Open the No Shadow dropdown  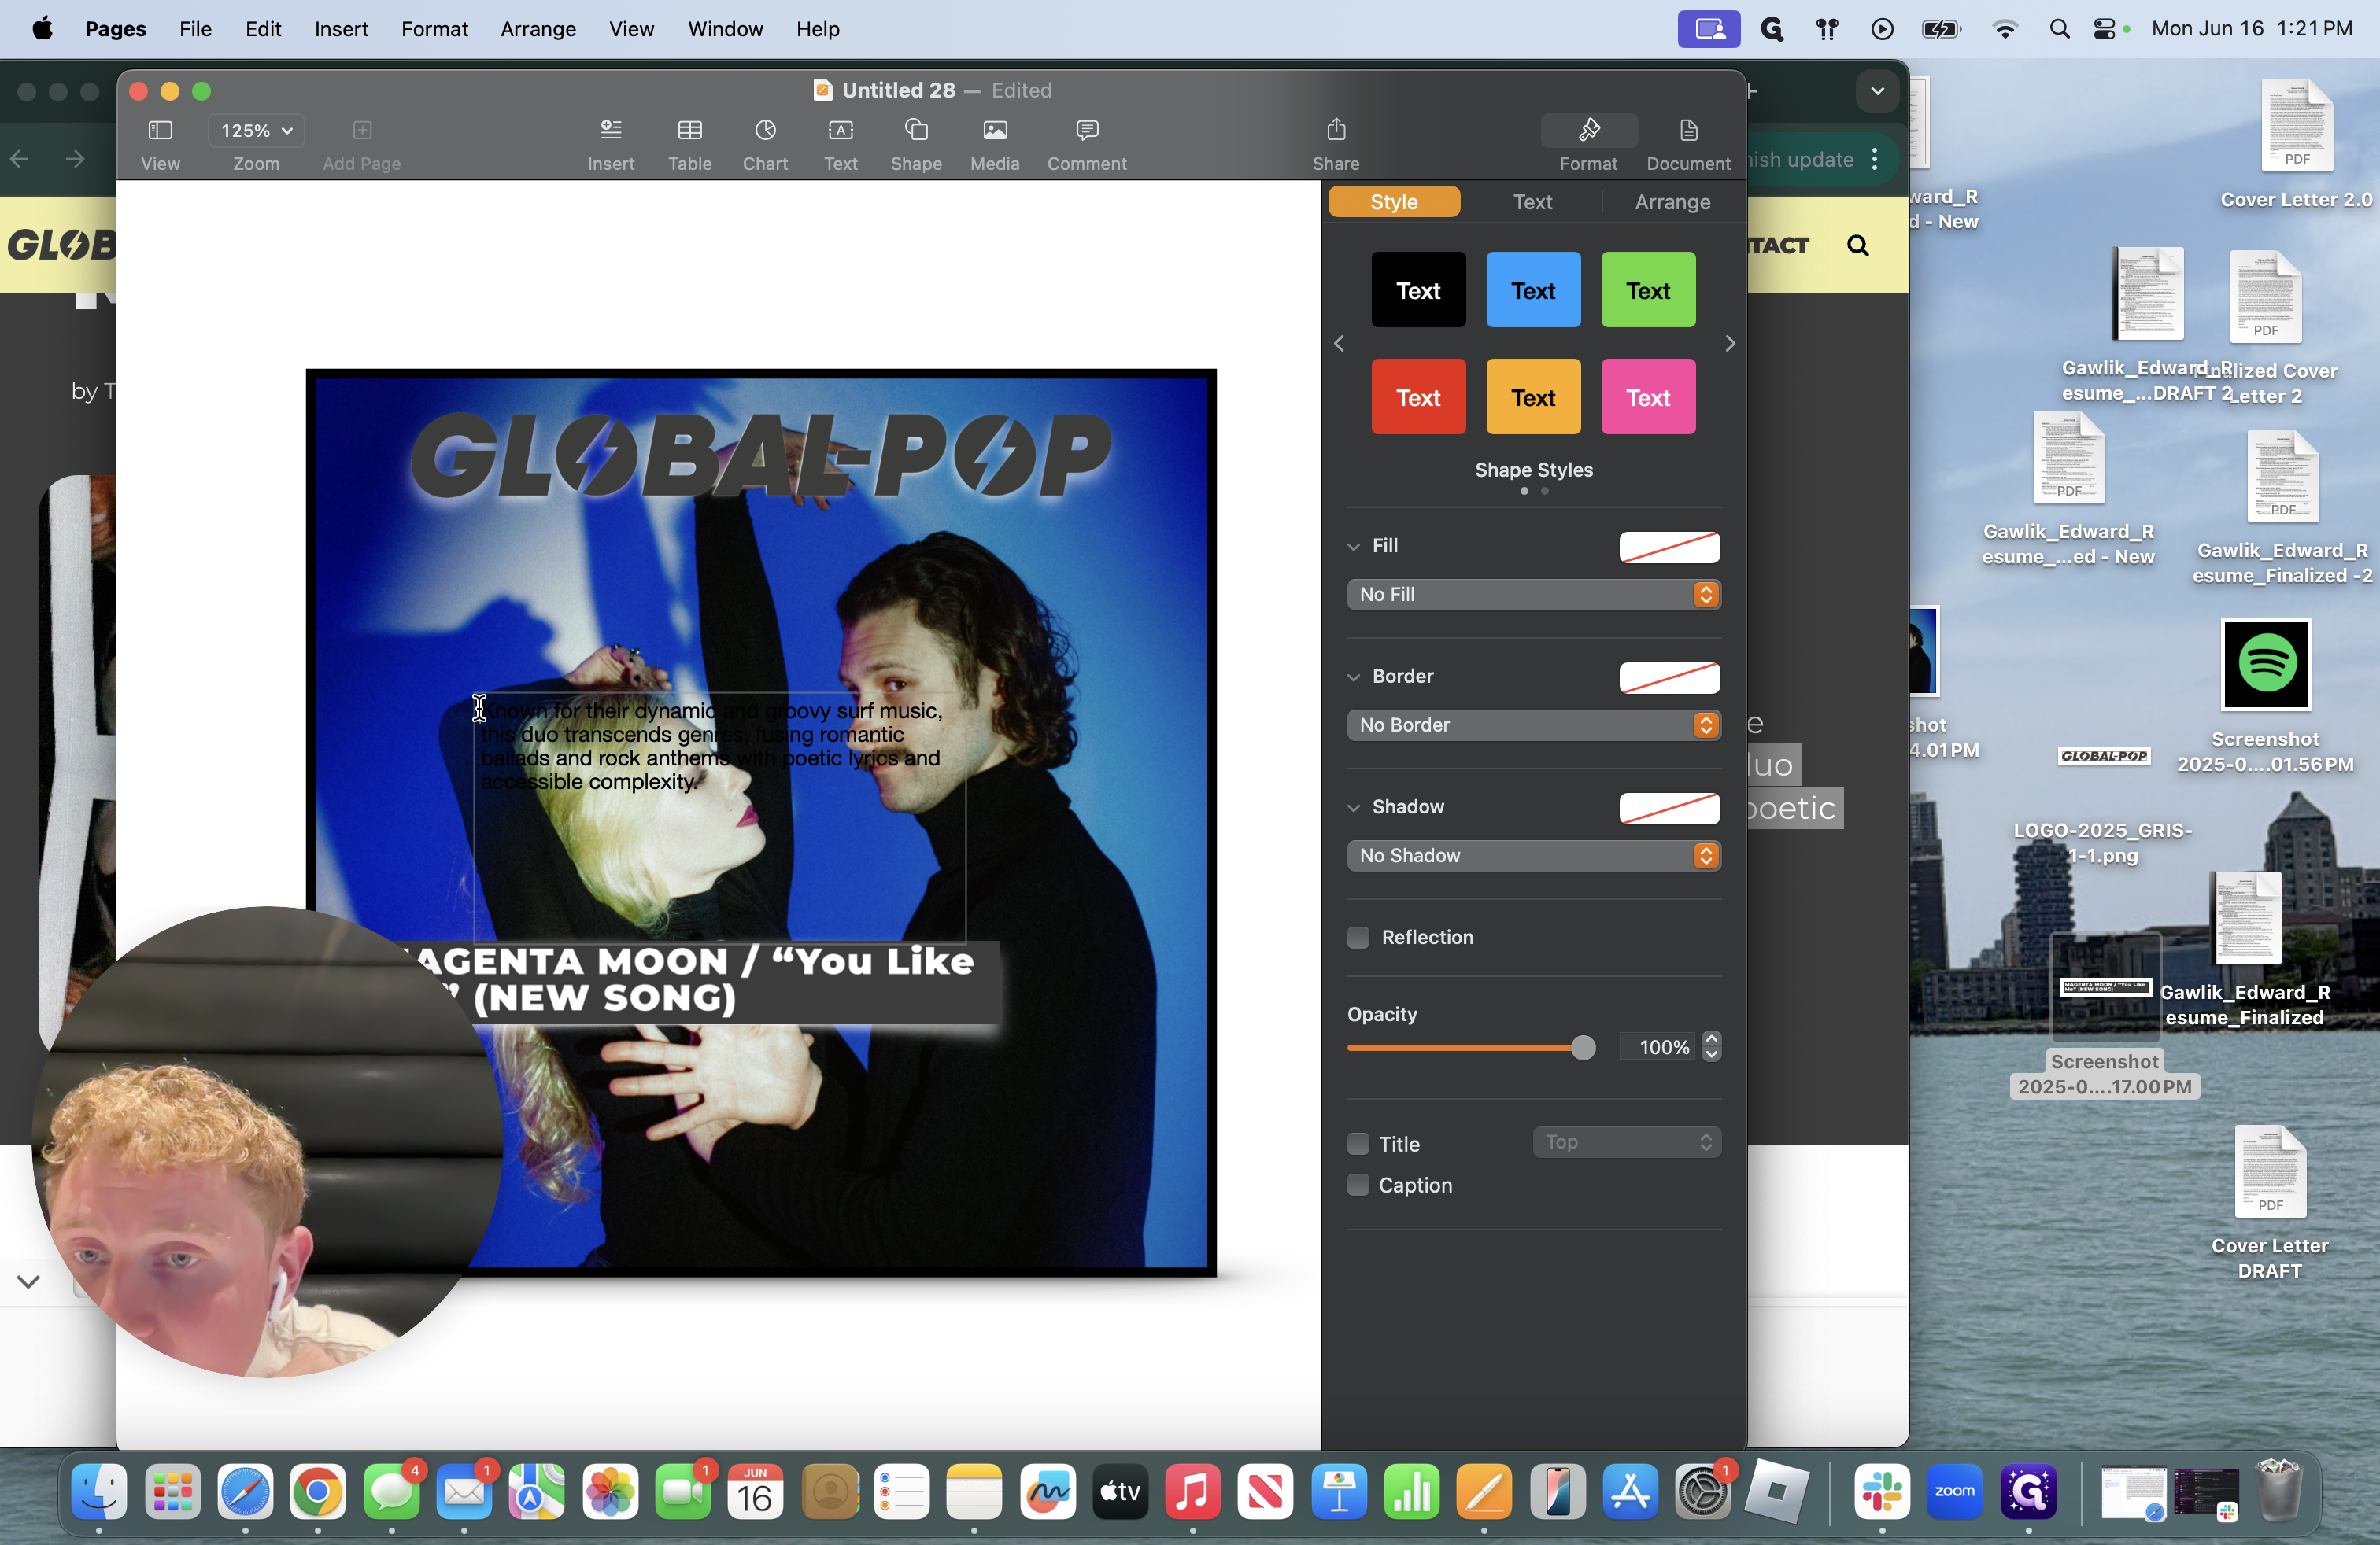pos(1533,855)
